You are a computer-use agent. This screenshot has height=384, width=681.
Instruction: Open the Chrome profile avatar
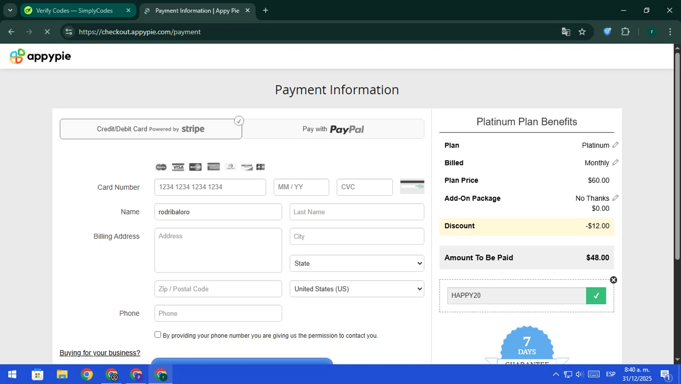pyautogui.click(x=652, y=32)
